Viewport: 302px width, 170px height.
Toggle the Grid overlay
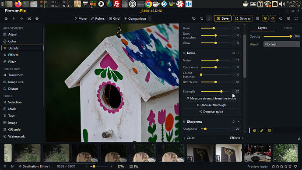pyautogui.click(x=114, y=18)
